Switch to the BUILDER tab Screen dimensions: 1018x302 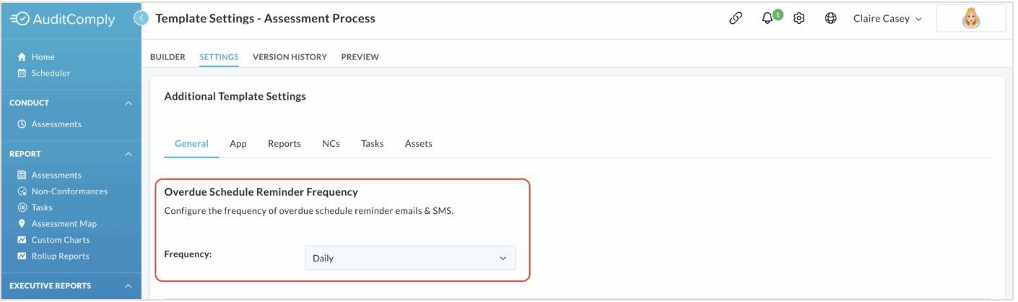point(168,57)
